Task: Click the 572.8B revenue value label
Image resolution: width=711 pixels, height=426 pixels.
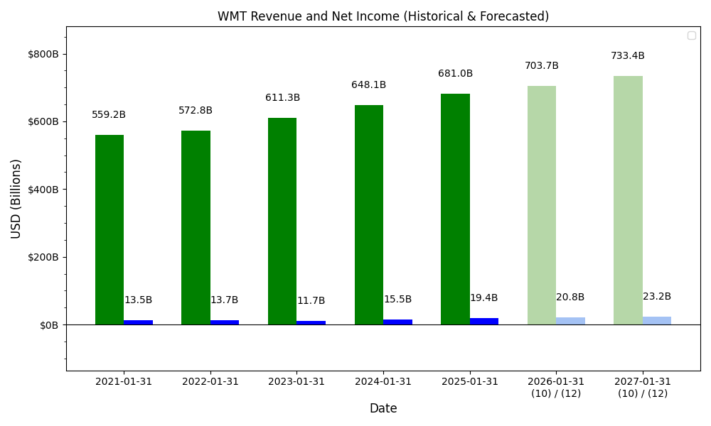Action: pyautogui.click(x=196, y=111)
